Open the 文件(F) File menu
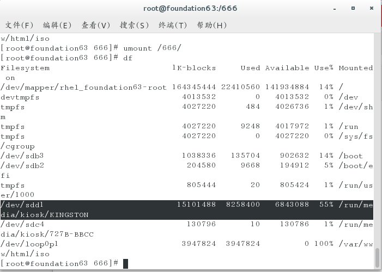The image size is (382, 272). click(19, 25)
